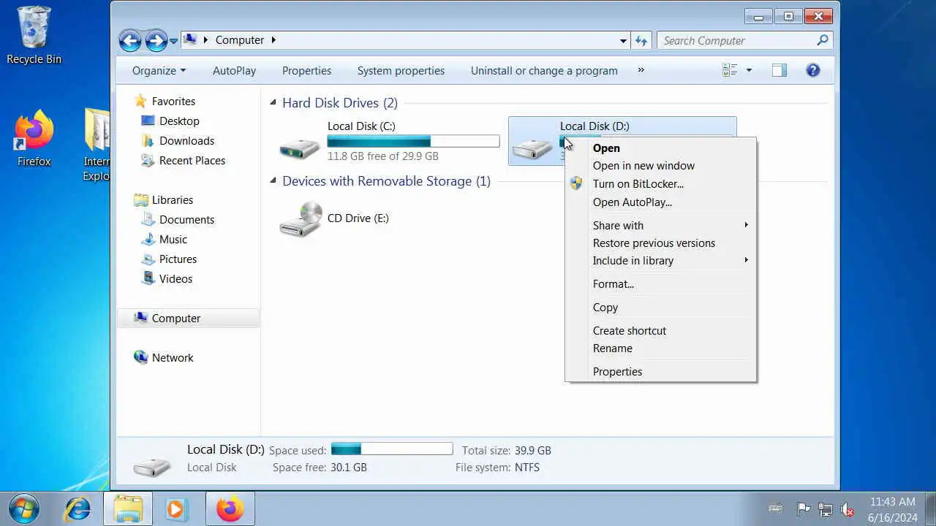This screenshot has height=526, width=936.
Task: Toggle the preview pane
Action: point(780,70)
